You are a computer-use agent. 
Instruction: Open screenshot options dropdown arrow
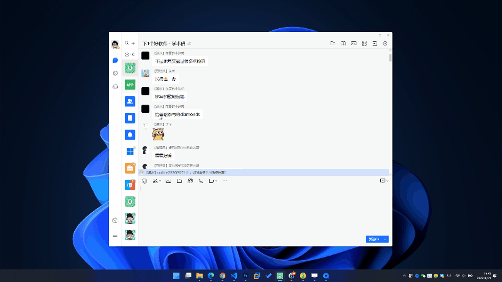point(160,181)
